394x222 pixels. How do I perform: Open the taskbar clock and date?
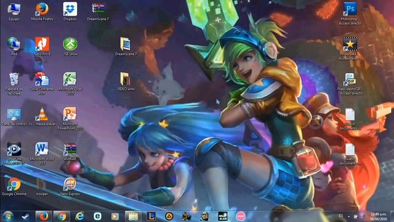pyautogui.click(x=379, y=216)
